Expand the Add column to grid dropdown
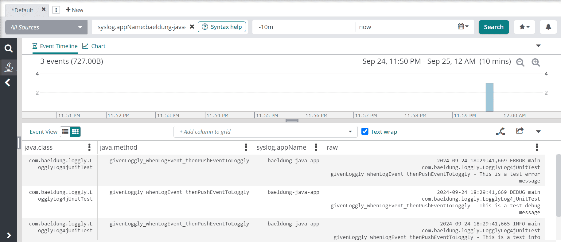Viewport: 561px width, 242px height. [x=350, y=132]
